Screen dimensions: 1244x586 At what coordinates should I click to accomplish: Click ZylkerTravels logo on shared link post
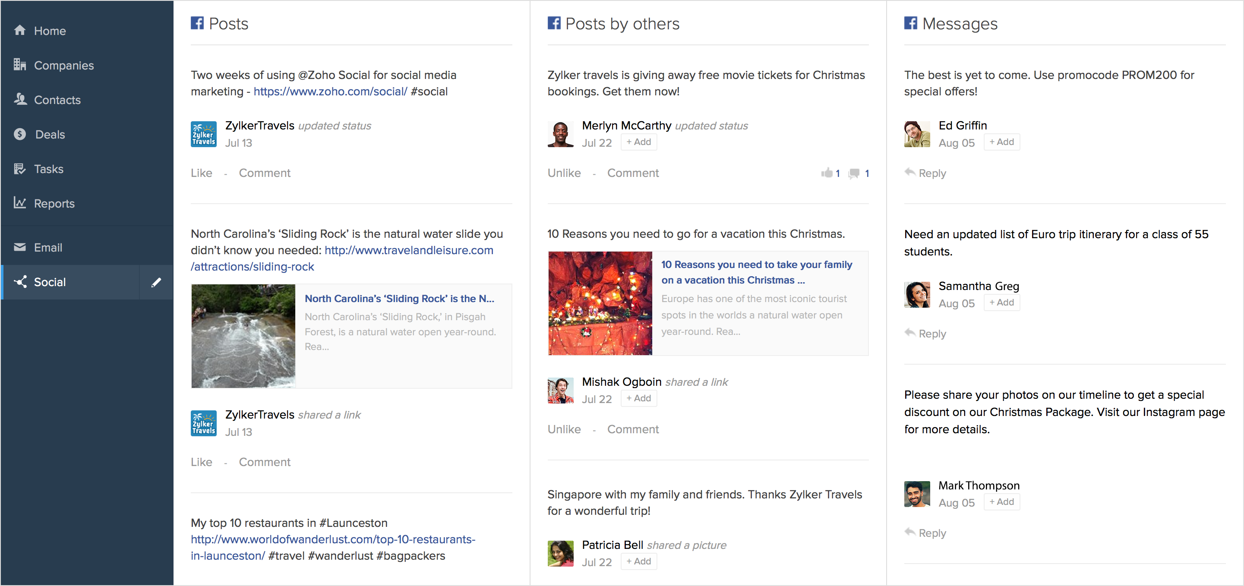point(204,423)
